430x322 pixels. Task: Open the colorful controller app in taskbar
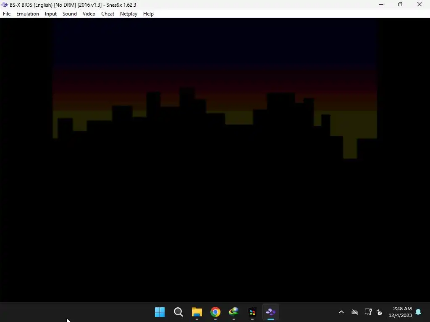252,312
